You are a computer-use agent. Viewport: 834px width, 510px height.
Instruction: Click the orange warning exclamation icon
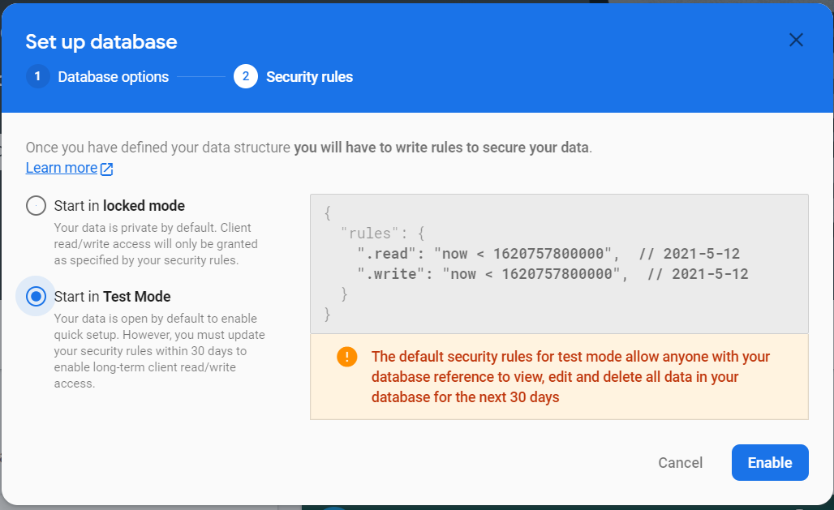coord(346,357)
